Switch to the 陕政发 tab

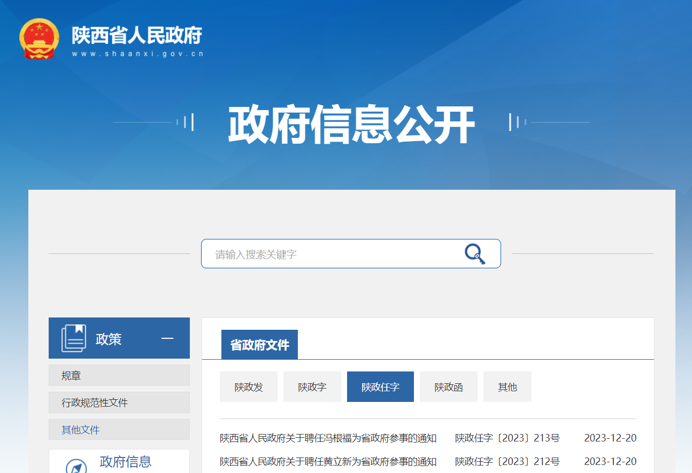pyautogui.click(x=249, y=387)
